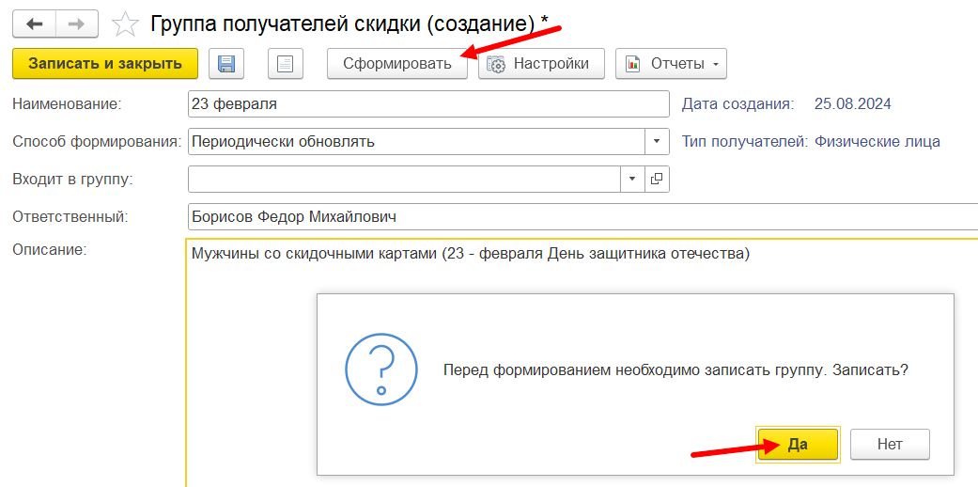978x487 pixels.
Task: Click the empty Входит в группу input field
Action: pyautogui.click(x=404, y=179)
